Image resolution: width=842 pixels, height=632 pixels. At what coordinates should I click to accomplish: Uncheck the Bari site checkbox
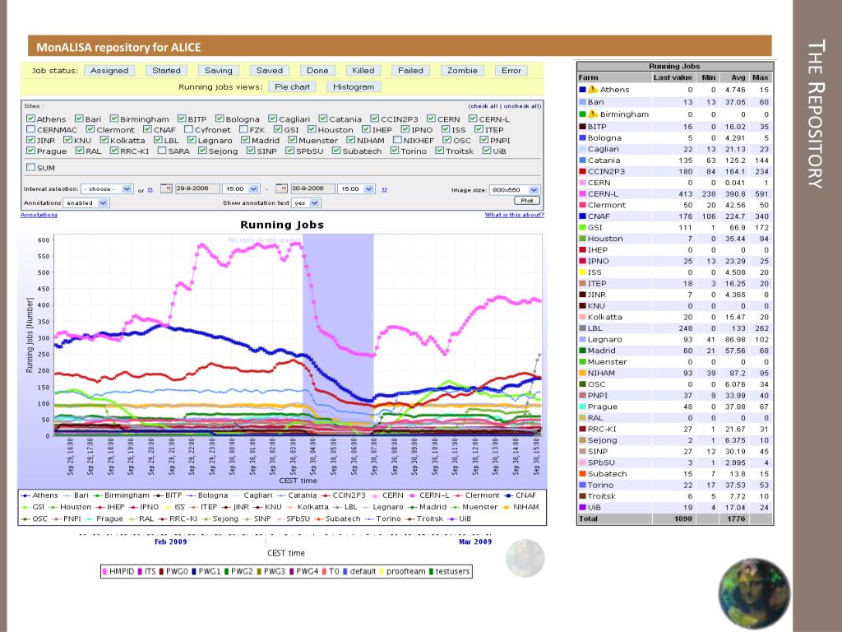click(x=79, y=118)
